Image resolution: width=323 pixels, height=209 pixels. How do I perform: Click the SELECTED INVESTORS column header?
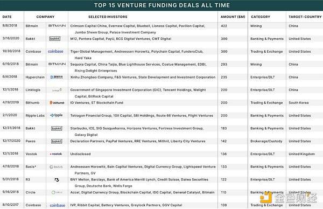tap(108, 17)
